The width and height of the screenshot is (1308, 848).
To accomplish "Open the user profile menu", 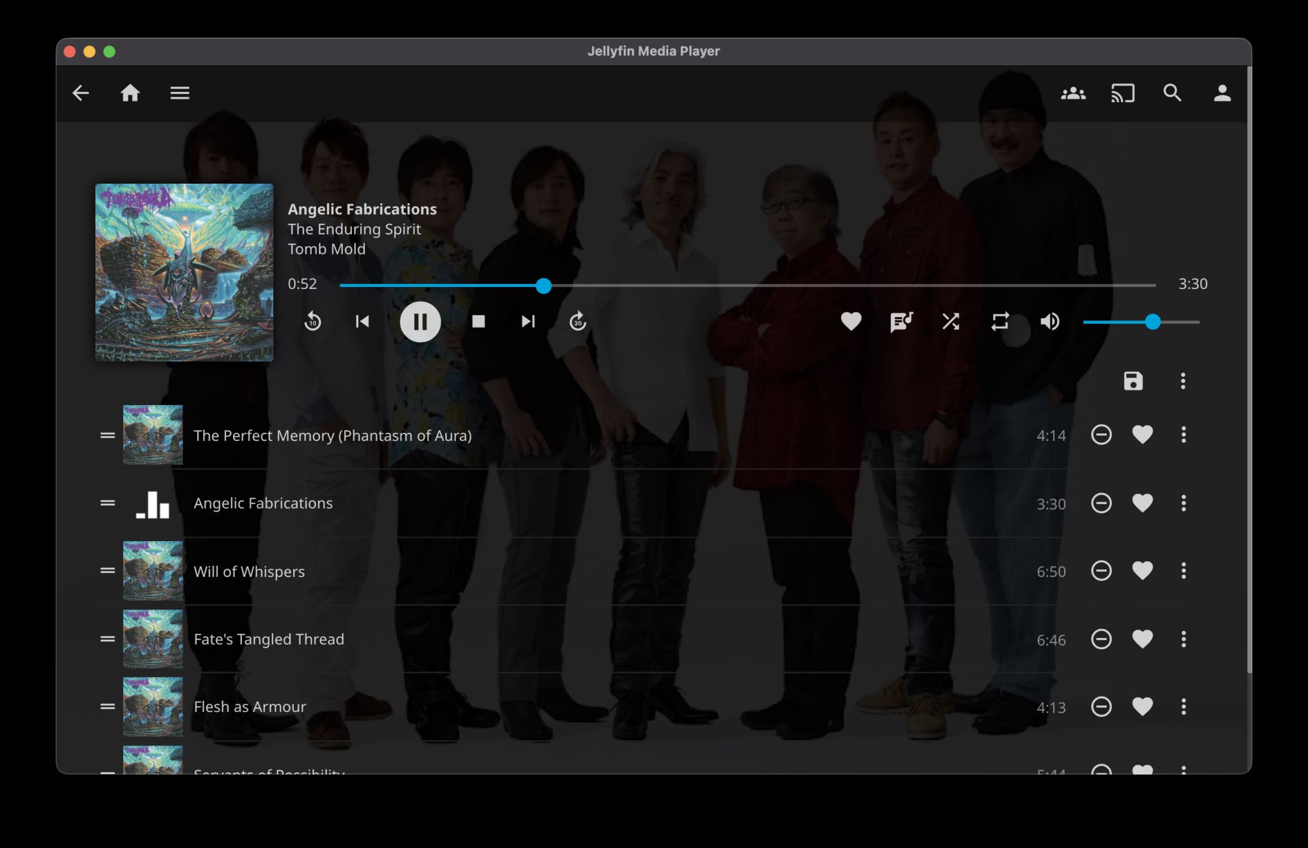I will click(1222, 93).
